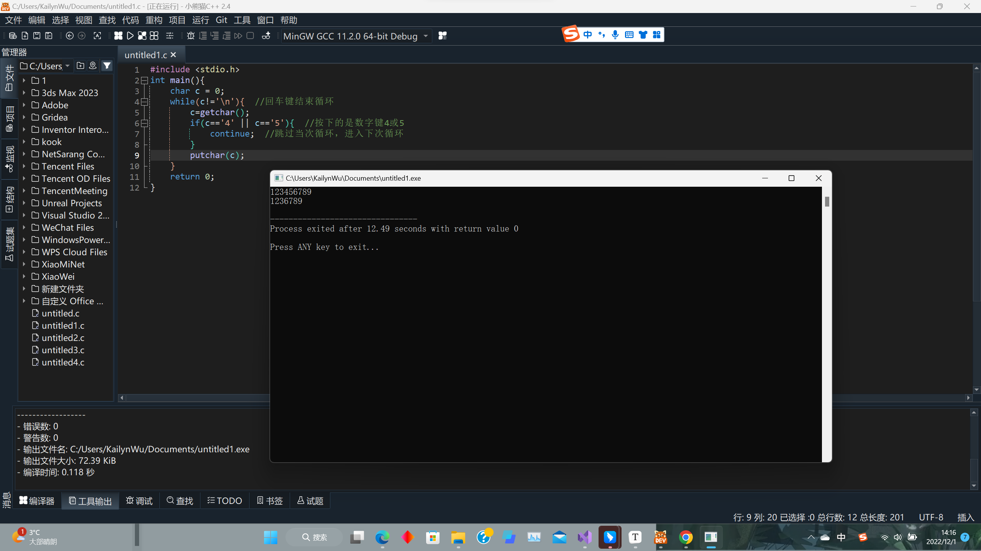The height and width of the screenshot is (551, 981).
Task: Toggle file tree filter icon
Action: click(x=107, y=66)
